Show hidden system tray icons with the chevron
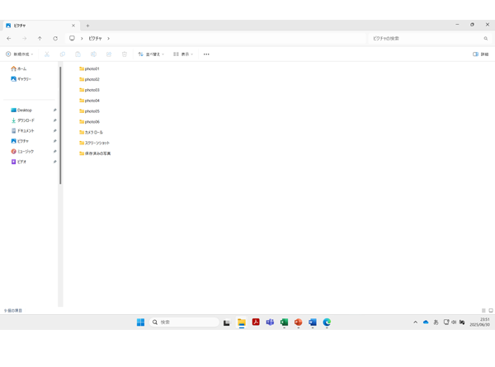Screen dimensions: 495x367 click(x=415, y=322)
